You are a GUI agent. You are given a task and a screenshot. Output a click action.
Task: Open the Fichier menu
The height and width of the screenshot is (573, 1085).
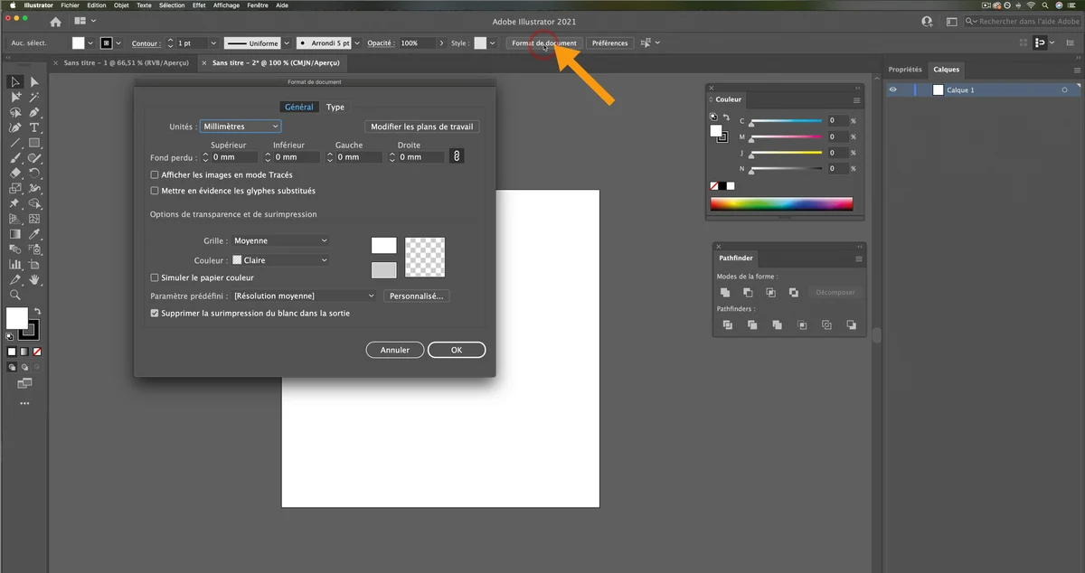[x=71, y=5]
